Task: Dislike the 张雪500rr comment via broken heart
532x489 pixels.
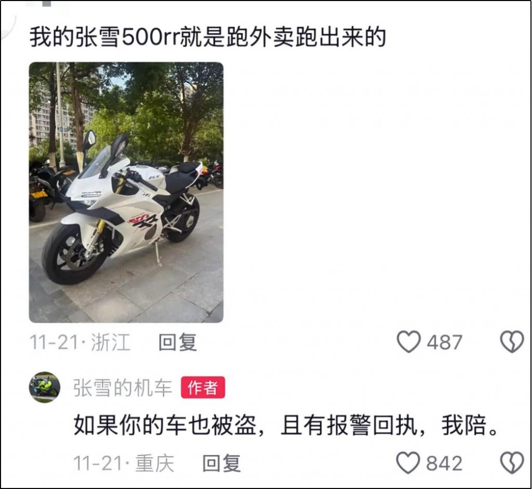Action: coord(512,342)
